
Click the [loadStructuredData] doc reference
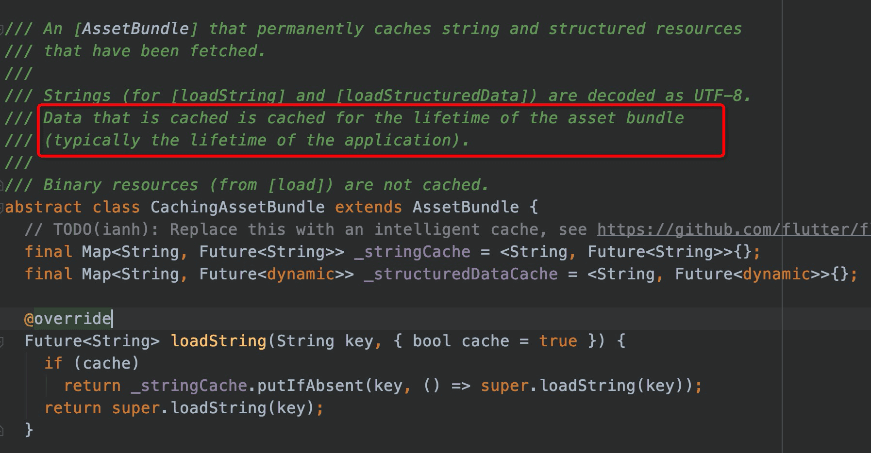[x=436, y=96]
